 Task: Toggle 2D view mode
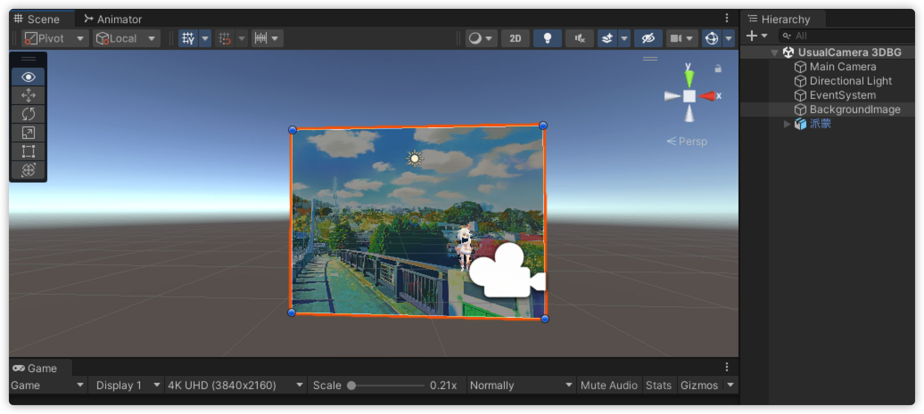point(515,38)
